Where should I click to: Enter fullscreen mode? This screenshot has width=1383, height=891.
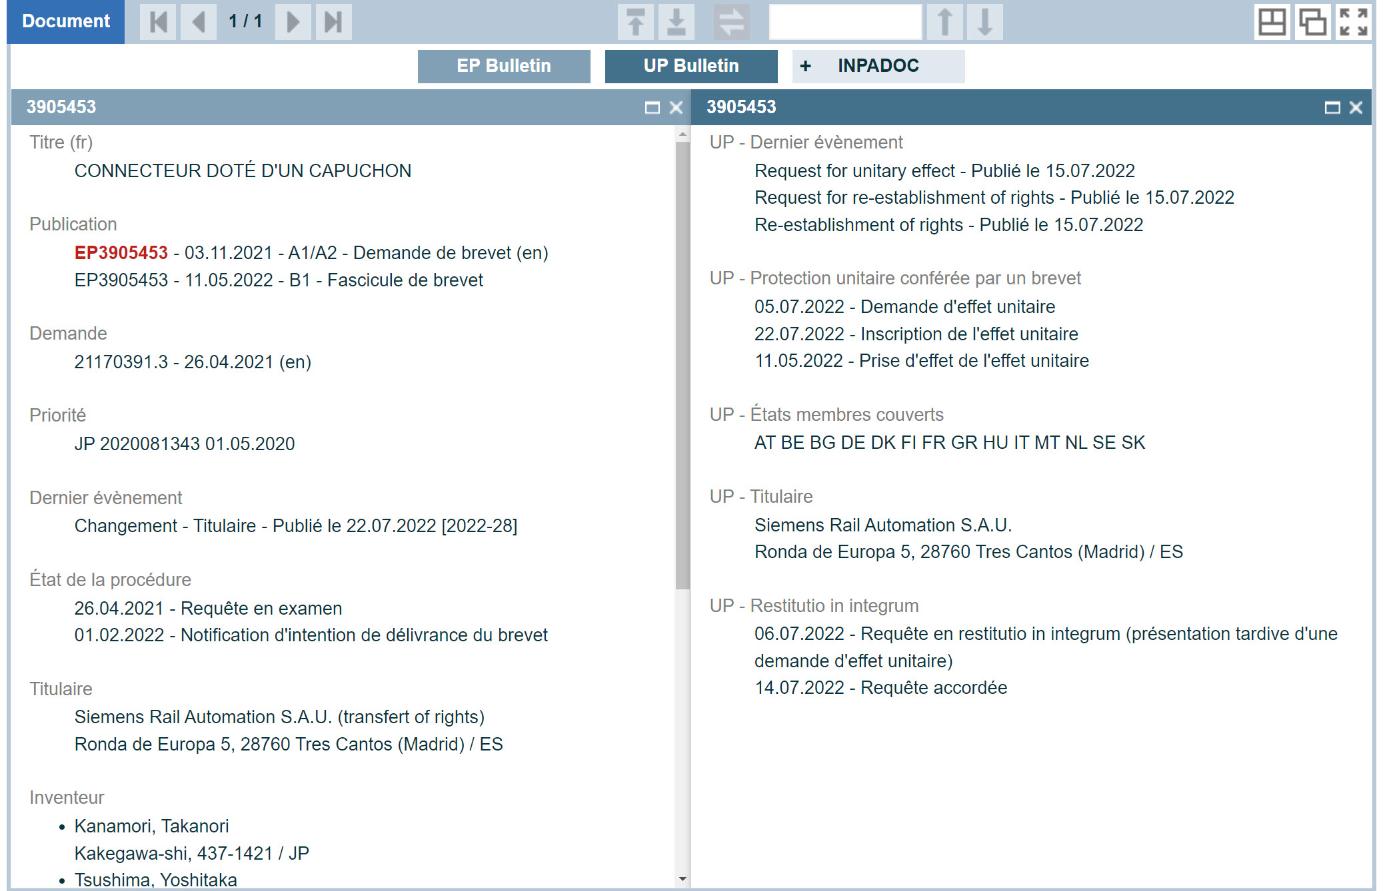[x=1354, y=22]
